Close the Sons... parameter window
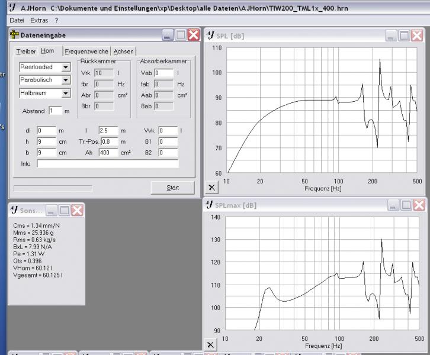The image size is (430, 355). coord(77,210)
